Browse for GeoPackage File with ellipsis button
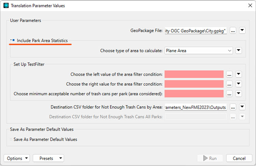 point(233,30)
